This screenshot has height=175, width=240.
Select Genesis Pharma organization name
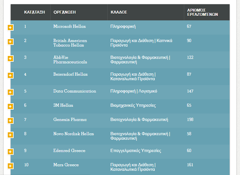(x=70, y=119)
